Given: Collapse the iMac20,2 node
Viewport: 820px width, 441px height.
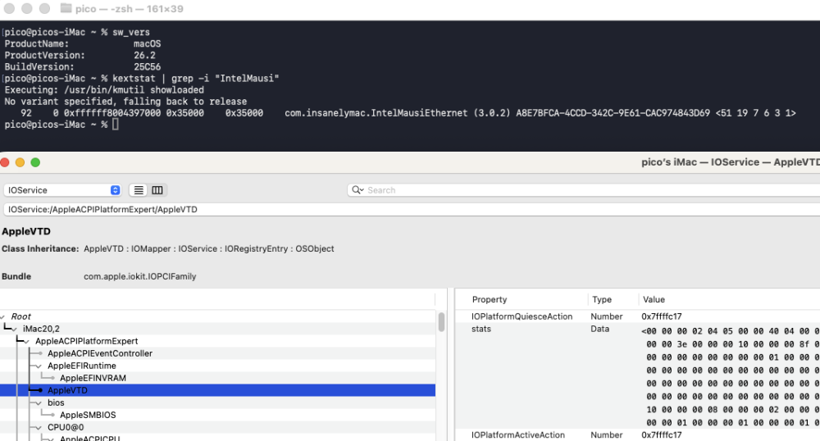Looking at the screenshot, I should [x=14, y=330].
